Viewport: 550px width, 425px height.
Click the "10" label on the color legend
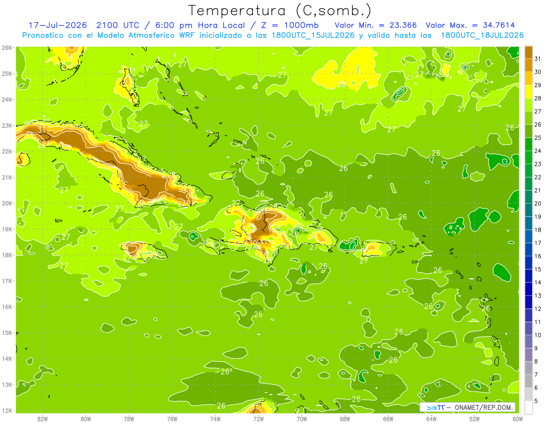pyautogui.click(x=538, y=335)
